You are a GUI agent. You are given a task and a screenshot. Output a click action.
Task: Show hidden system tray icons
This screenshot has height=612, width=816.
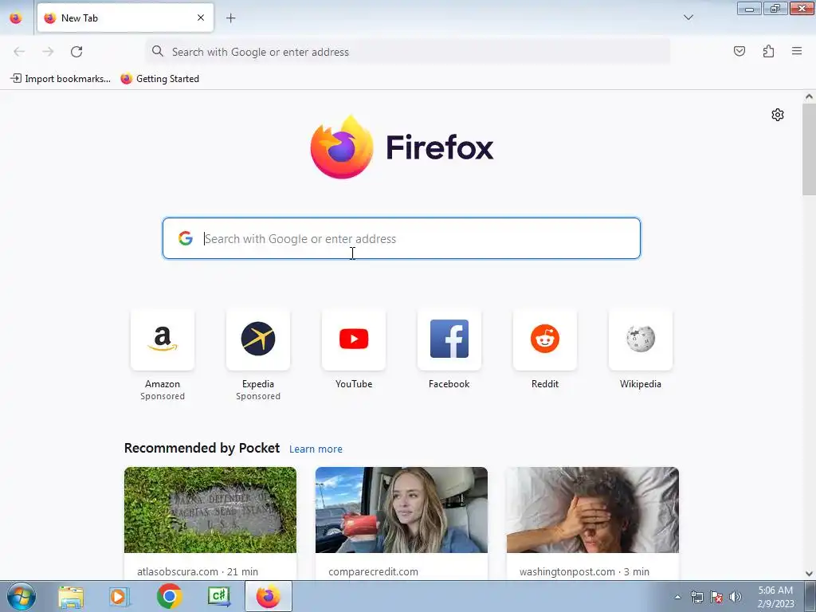coord(677,597)
